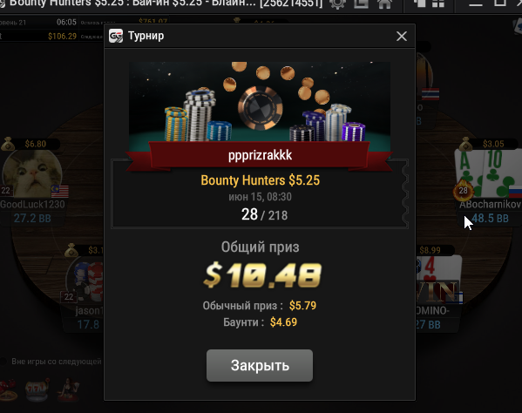Click GoodLuck1230's $6.80 bounty bag
The height and width of the screenshot is (413, 522).
pyautogui.click(x=8, y=145)
